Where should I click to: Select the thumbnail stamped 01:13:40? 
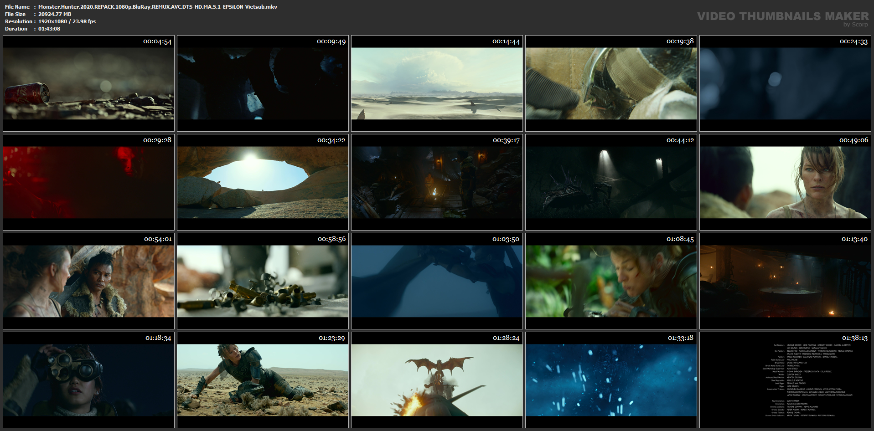click(x=785, y=281)
